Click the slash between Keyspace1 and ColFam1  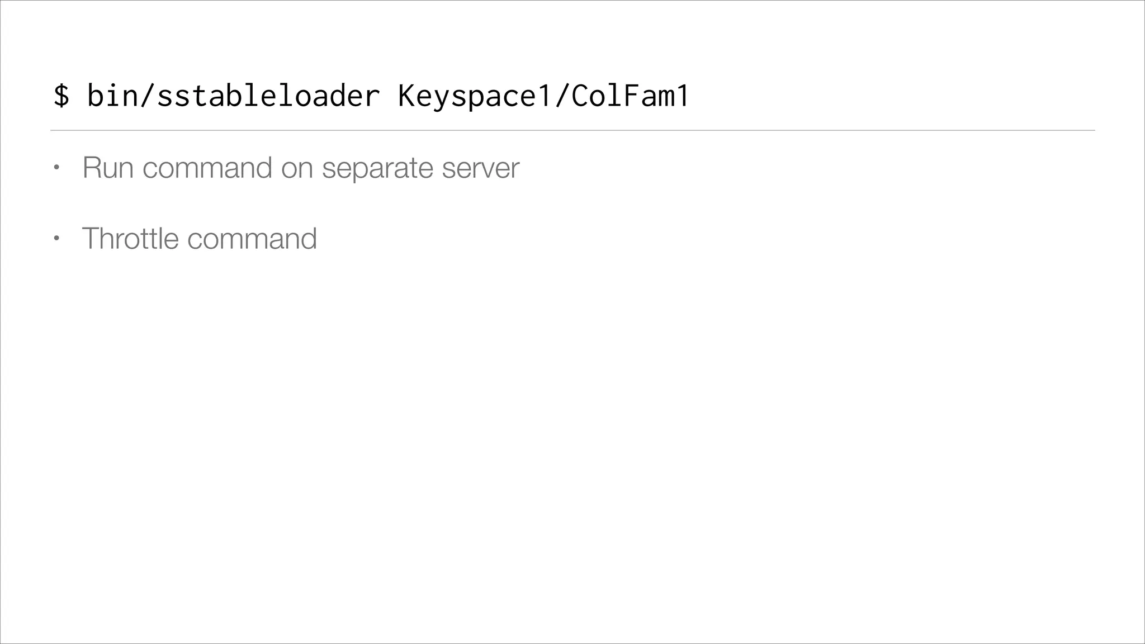(561, 96)
